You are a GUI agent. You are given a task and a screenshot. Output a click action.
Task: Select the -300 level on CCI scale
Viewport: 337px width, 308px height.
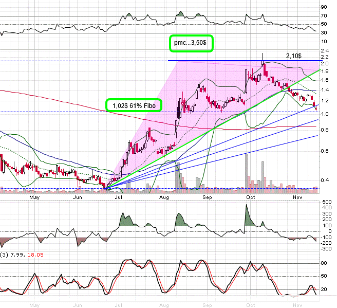pos(325,248)
